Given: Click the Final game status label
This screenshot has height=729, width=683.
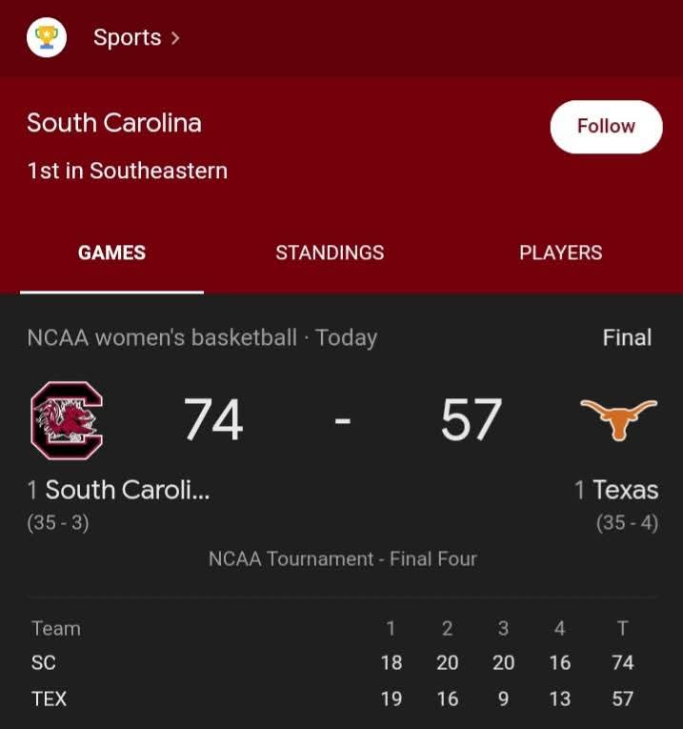Looking at the screenshot, I should (x=627, y=337).
